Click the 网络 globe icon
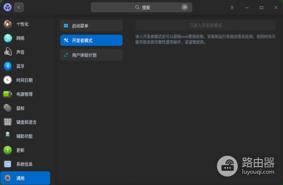The image size is (283, 185). pos(8,38)
